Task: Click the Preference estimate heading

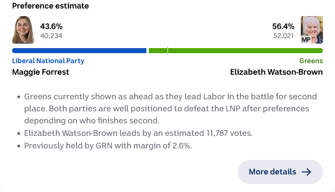Action: pyautogui.click(x=50, y=6)
